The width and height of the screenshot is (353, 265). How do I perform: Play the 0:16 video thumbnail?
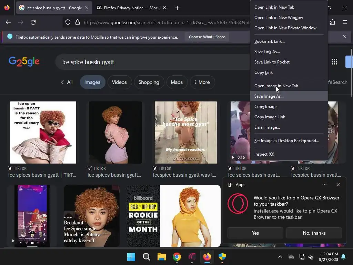240,132
